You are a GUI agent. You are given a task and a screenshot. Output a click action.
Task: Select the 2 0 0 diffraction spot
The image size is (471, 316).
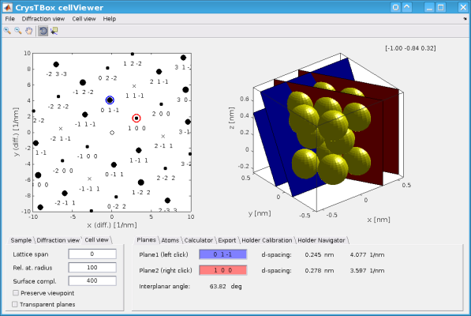click(x=161, y=104)
